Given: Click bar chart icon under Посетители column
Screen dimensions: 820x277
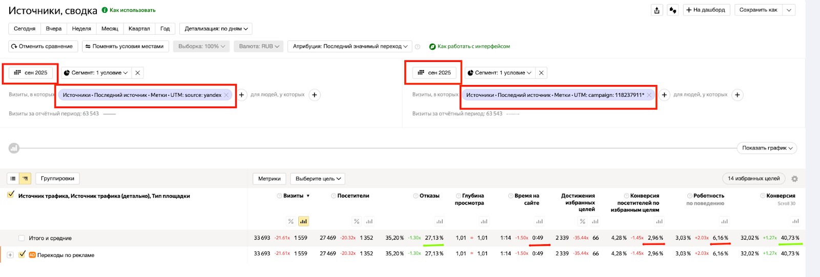Looking at the screenshot, I should click(369, 222).
